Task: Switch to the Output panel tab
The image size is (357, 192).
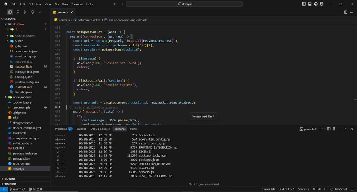Action: pos(81,129)
